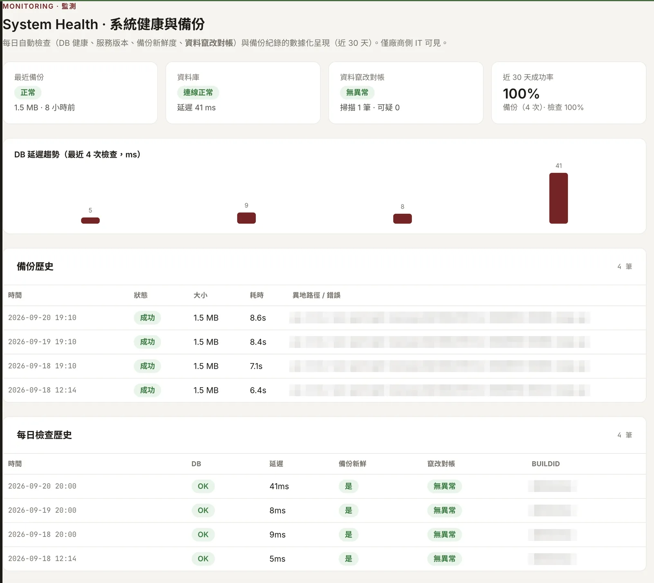Click the 大小 column header
The height and width of the screenshot is (583, 654).
(200, 295)
